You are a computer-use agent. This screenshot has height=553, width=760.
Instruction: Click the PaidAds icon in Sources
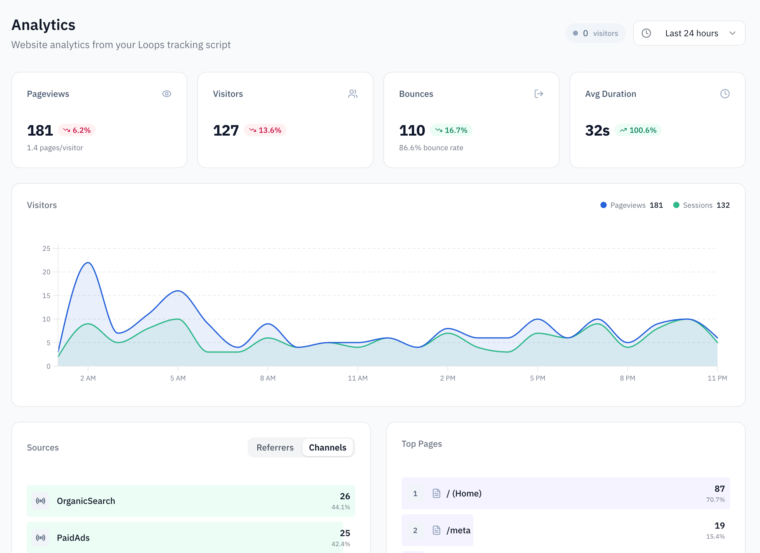[40, 538]
